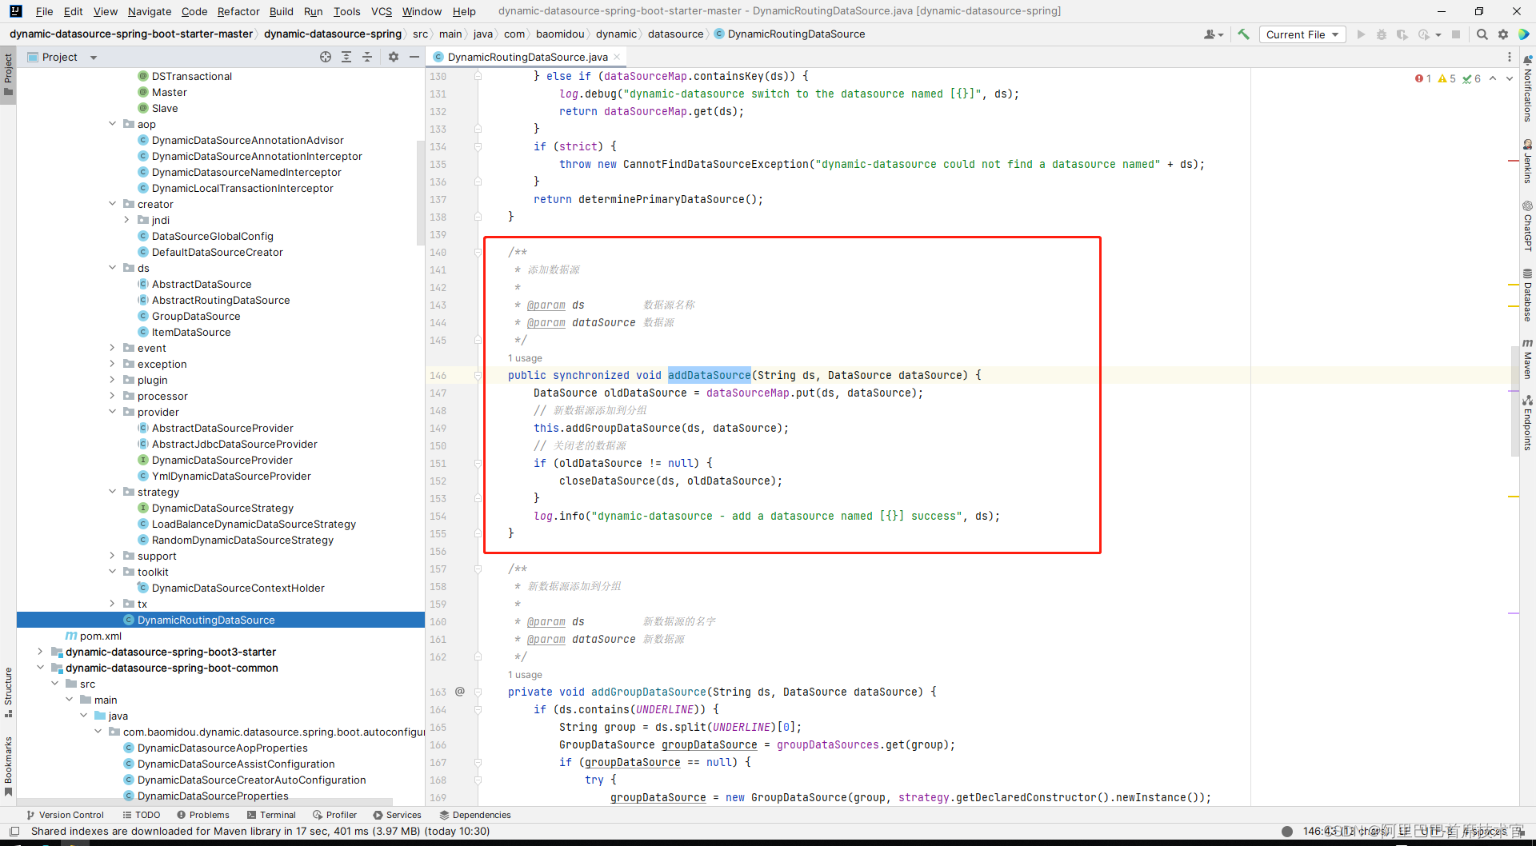This screenshot has width=1536, height=846.
Task: Collapse All nodes in the Project panel
Action: pos(367,57)
